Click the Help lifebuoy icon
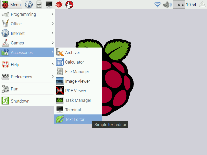Image resolution: width=207 pixels, height=155 pixels. tap(5, 64)
